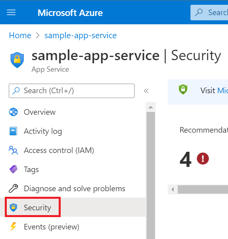Click the sidebar scroll up arrow
The height and width of the screenshot is (239, 228).
[x=151, y=107]
